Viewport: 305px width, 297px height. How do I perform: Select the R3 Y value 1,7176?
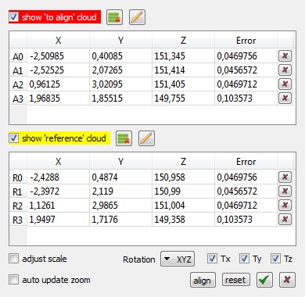pos(120,219)
